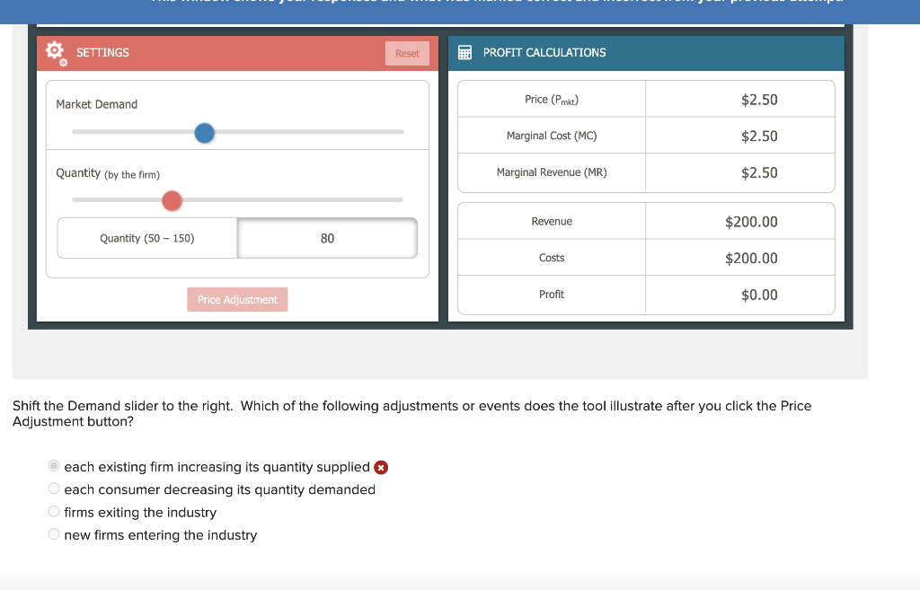Select 'firms exiting the industry' option
The width and height of the screenshot is (920, 590).
click(54, 511)
